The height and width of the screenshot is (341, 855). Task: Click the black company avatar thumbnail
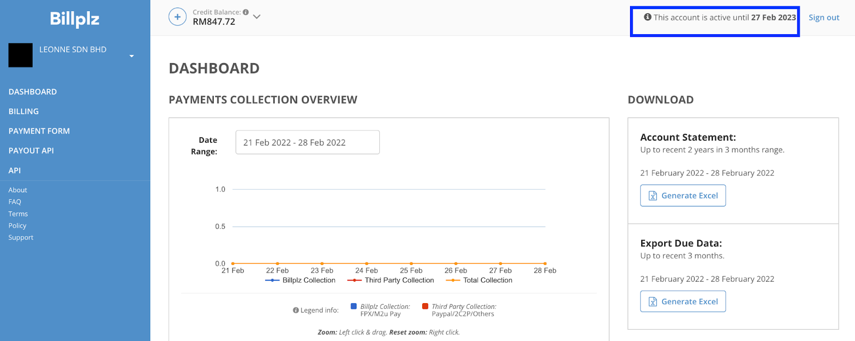click(x=20, y=55)
